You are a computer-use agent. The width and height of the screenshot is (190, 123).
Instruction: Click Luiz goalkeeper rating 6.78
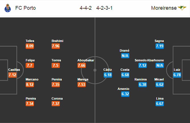(x=177, y=75)
